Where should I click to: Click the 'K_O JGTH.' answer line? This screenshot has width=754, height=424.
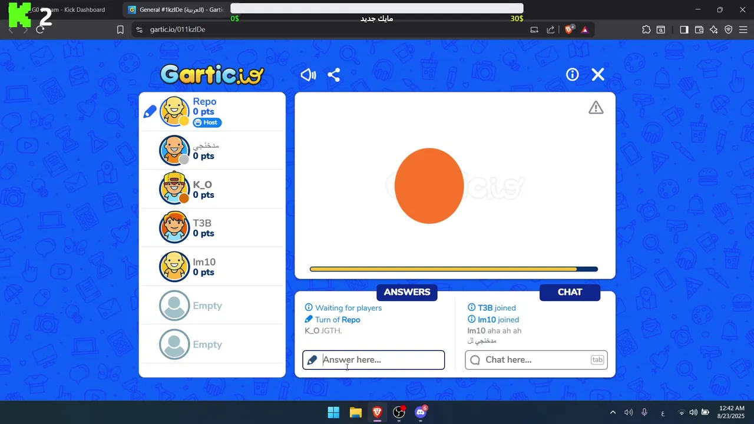pyautogui.click(x=323, y=331)
